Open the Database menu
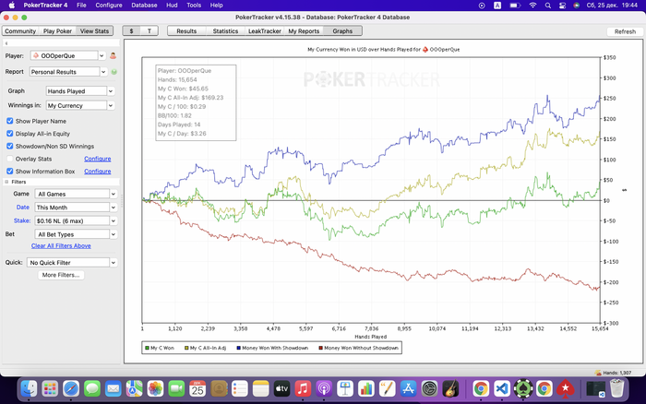Viewport: 646px width, 404px height. tap(144, 6)
